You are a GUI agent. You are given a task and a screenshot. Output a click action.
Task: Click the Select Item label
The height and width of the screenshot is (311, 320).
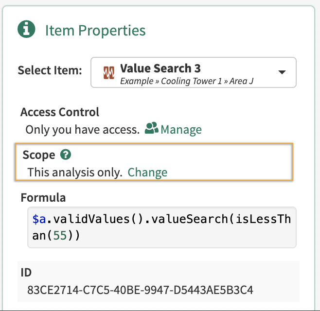point(50,70)
